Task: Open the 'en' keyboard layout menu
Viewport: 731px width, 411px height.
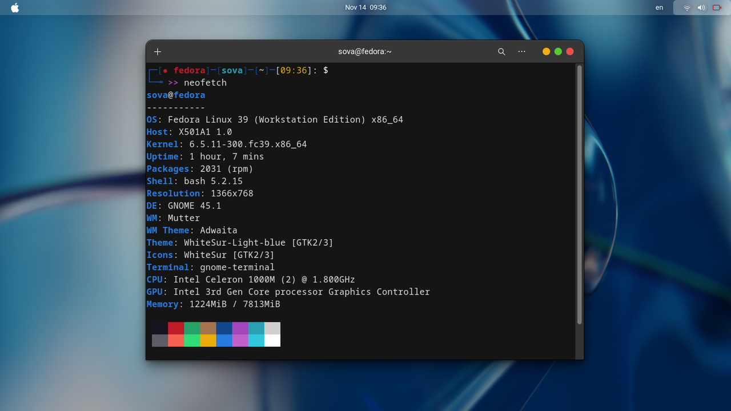Action: point(660,7)
